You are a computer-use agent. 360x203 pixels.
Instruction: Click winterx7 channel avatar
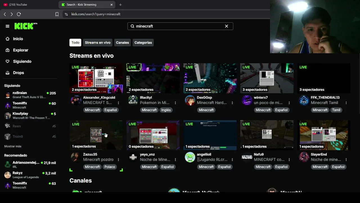point(247,100)
